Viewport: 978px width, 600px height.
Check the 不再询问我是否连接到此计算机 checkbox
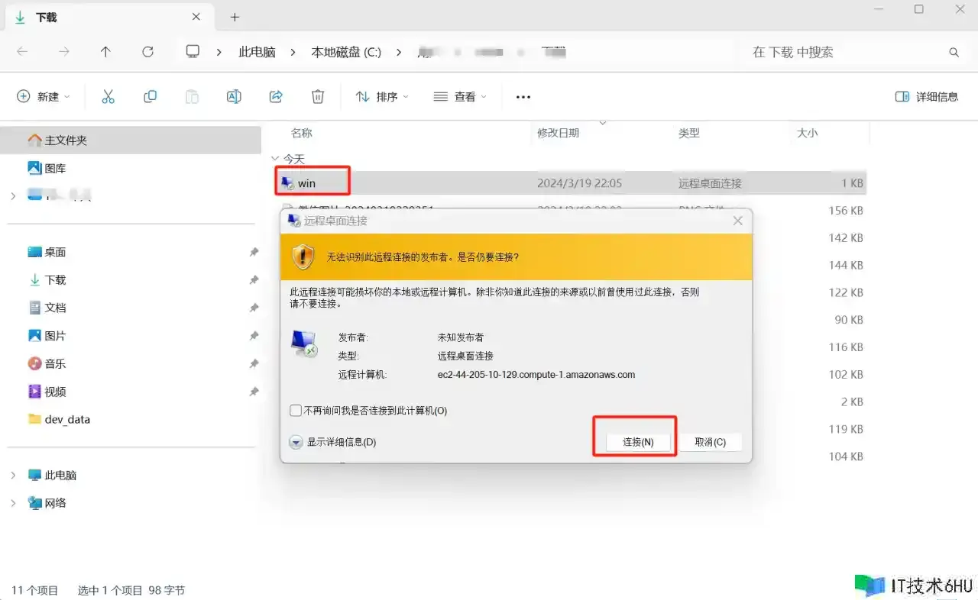296,411
